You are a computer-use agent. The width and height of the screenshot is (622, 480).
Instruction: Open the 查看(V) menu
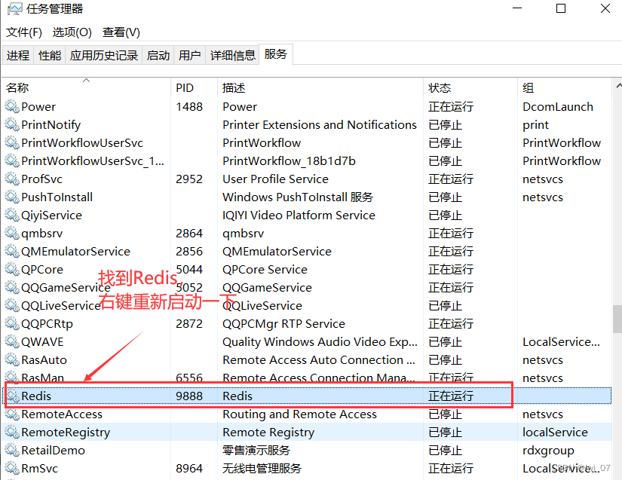121,32
